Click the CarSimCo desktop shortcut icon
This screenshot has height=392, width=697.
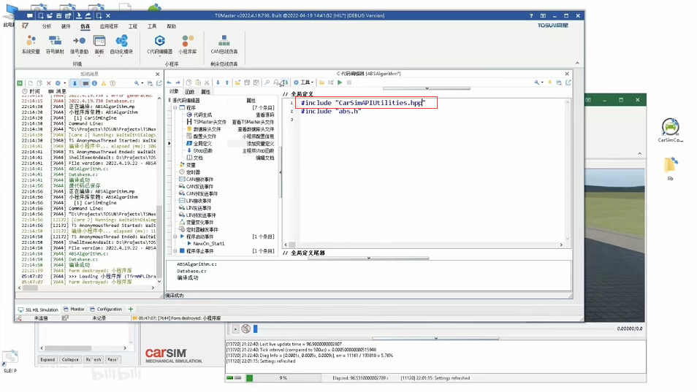click(x=670, y=130)
